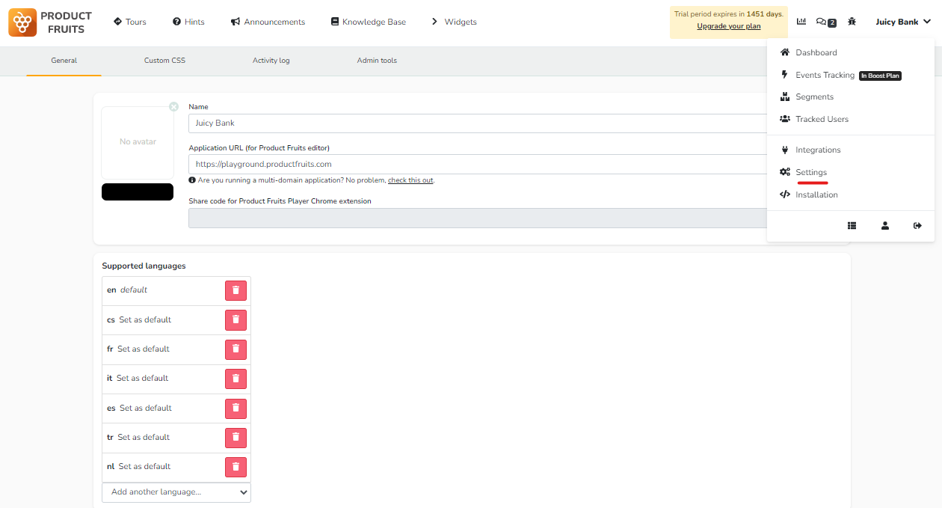Click the Application URL input field

pos(478,164)
